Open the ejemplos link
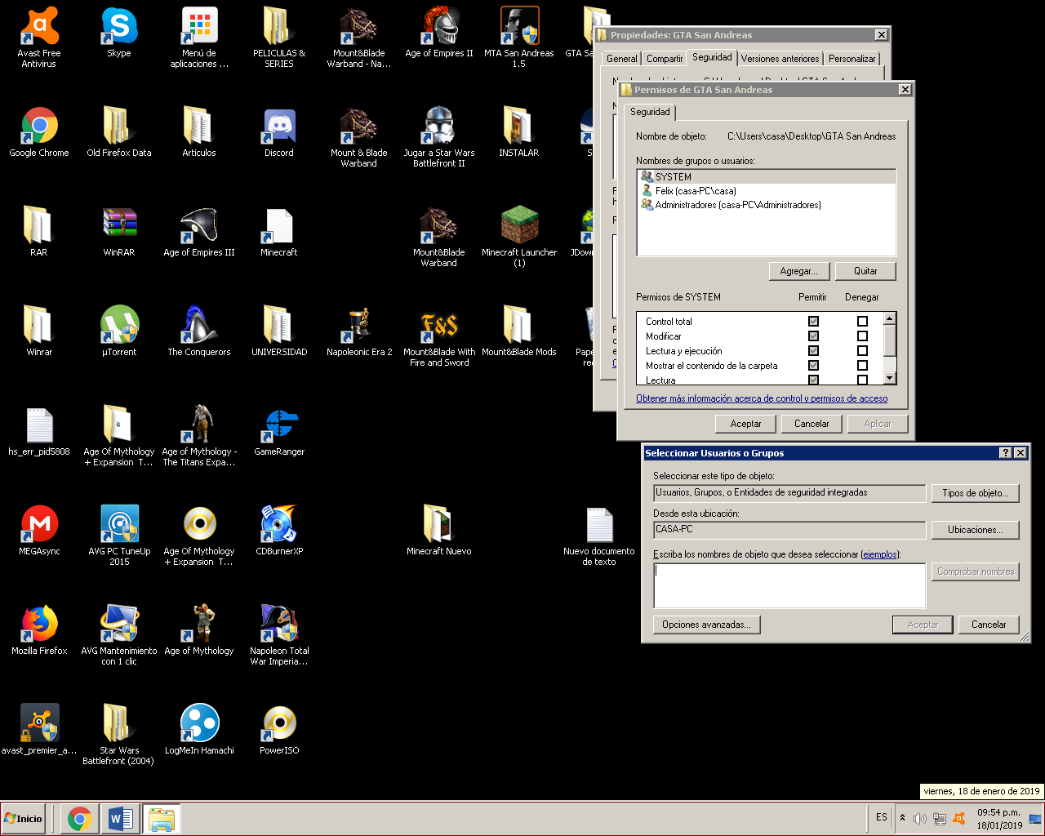Image resolution: width=1045 pixels, height=836 pixels. click(x=880, y=554)
